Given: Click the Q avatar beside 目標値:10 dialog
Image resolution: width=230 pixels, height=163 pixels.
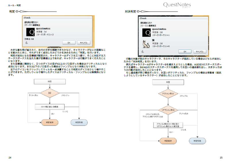Looking at the screenshot, I should coord(30,32).
